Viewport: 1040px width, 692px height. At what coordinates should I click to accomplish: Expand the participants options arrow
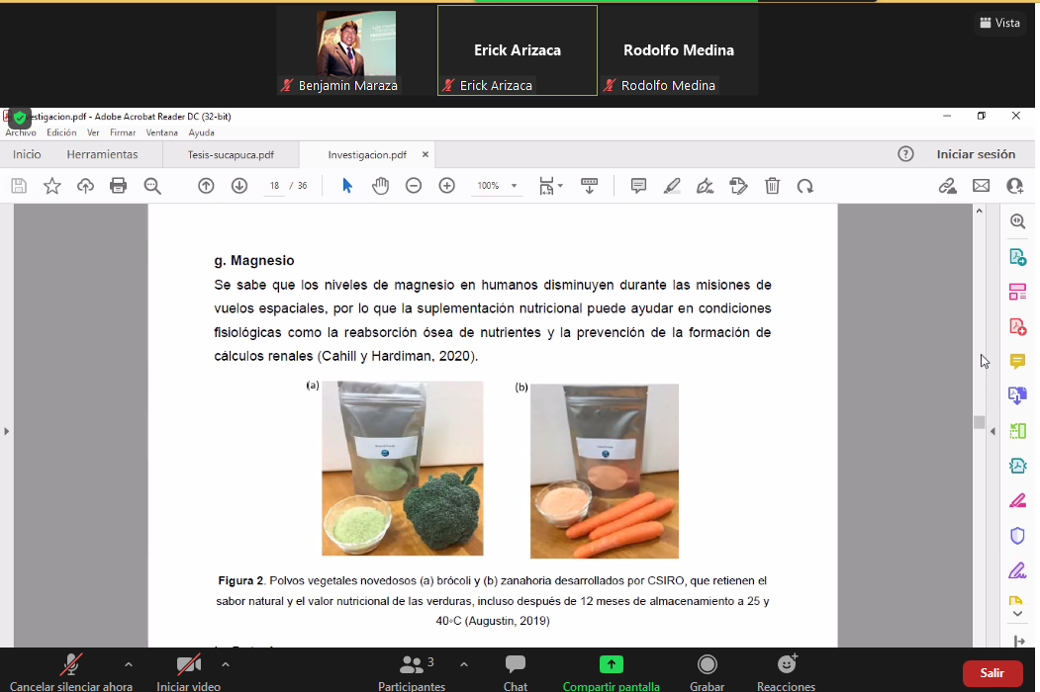[x=464, y=664]
